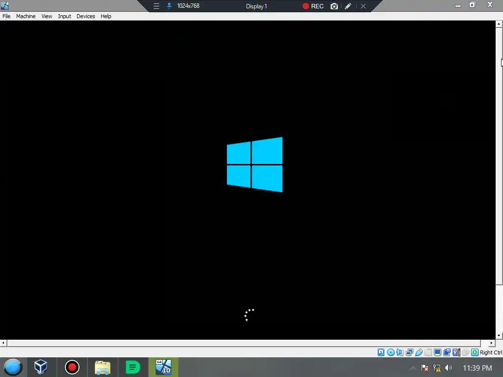Viewport: 503px width, 377px height.
Task: Click the audio indicator in VM status bar
Action: pyautogui.click(x=400, y=352)
